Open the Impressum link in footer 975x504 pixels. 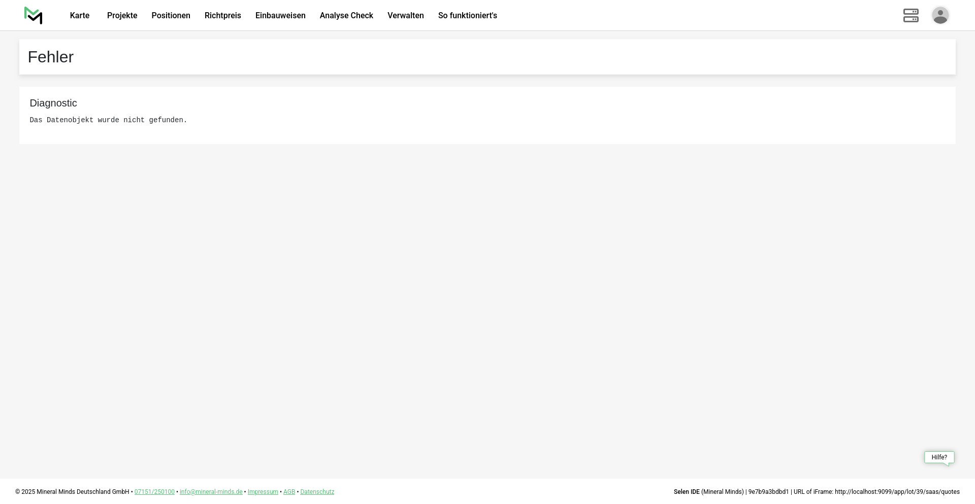pos(263,492)
